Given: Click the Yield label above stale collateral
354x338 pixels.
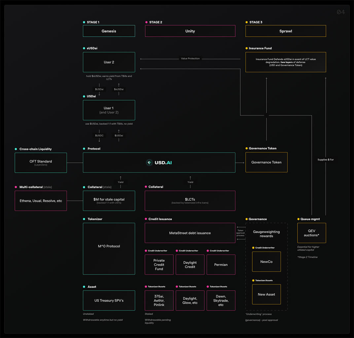Looking at the screenshot, I should [121, 182].
